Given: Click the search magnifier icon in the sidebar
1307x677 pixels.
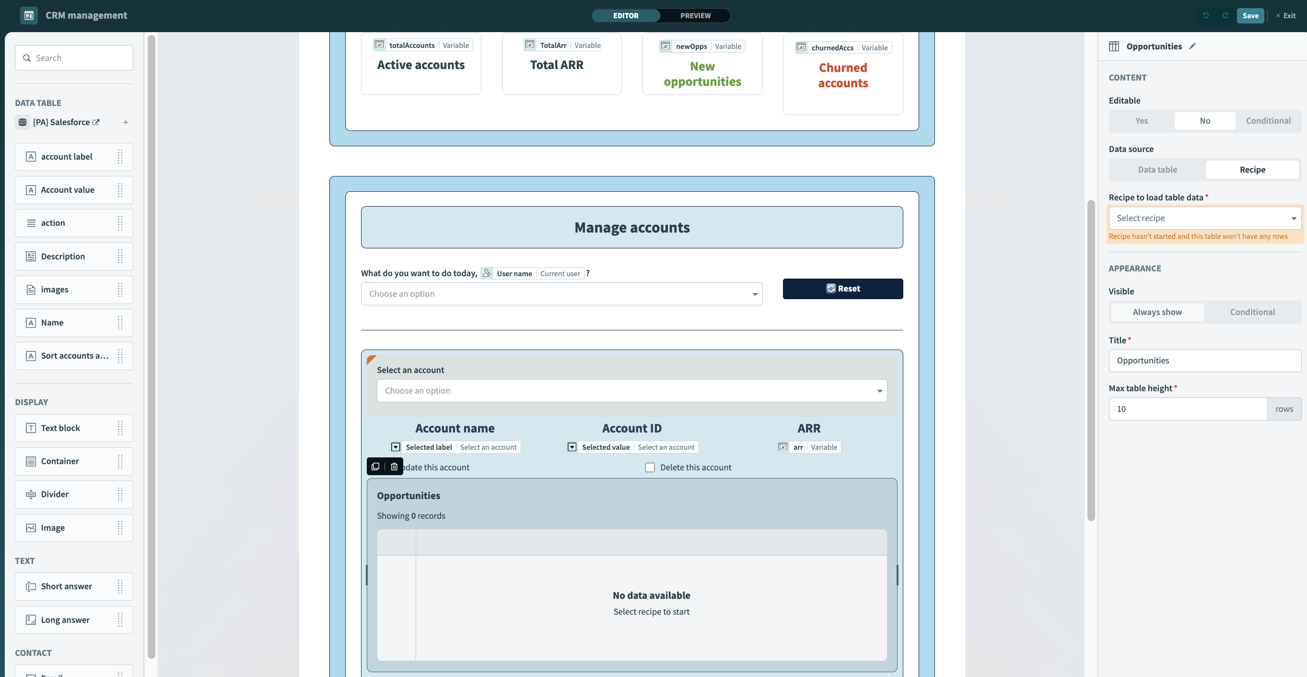Looking at the screenshot, I should (27, 58).
